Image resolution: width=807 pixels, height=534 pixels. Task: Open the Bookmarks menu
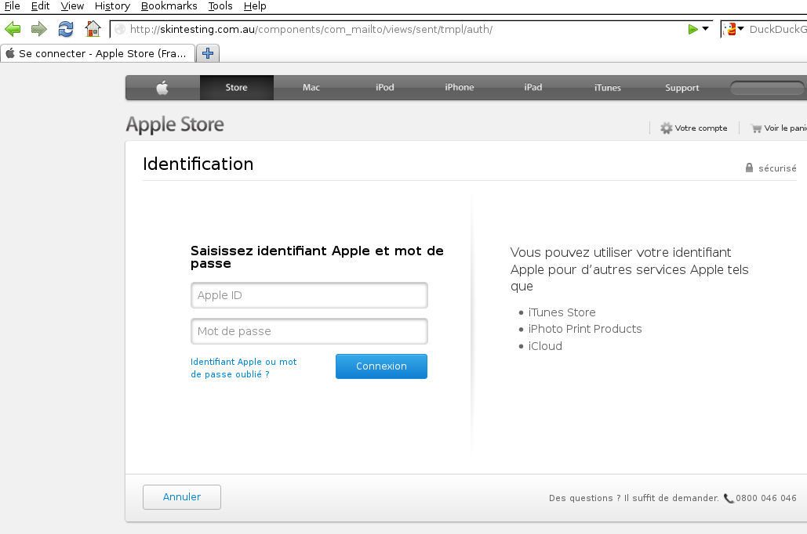(x=169, y=6)
